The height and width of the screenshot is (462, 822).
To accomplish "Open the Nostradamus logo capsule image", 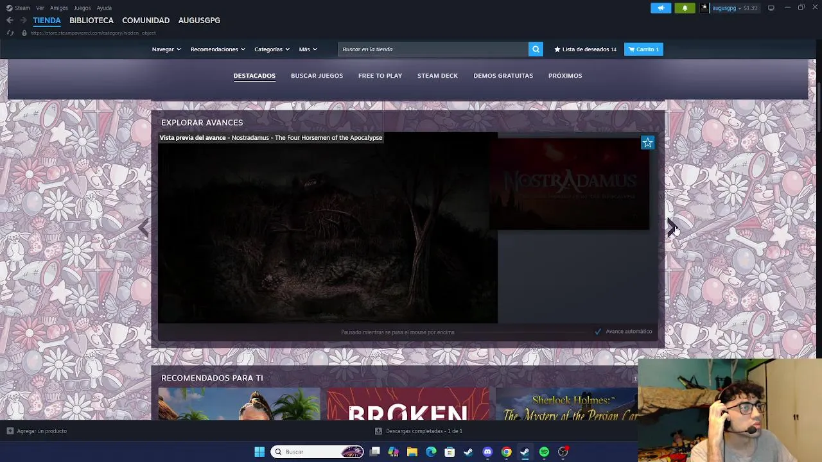I will 569,183.
